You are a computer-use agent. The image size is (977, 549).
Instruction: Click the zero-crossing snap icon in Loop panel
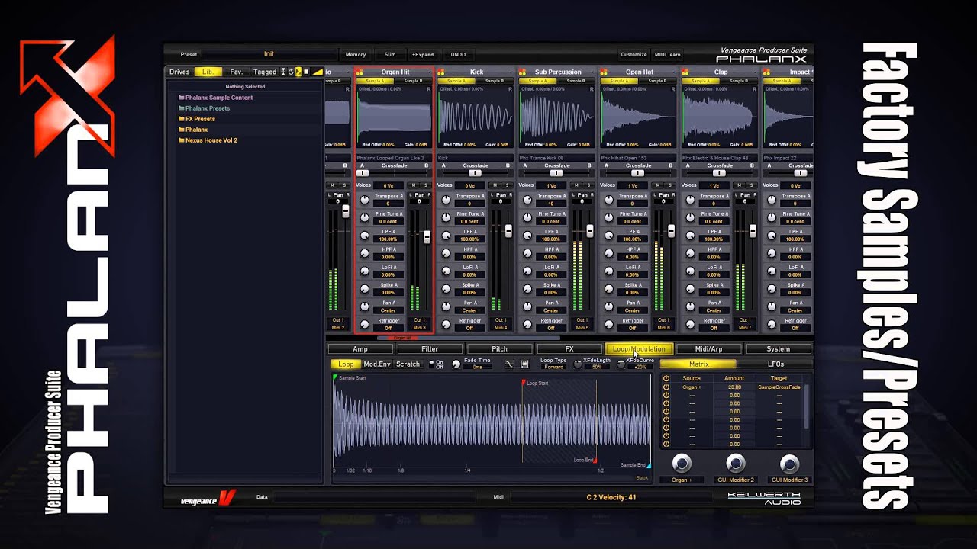point(509,364)
